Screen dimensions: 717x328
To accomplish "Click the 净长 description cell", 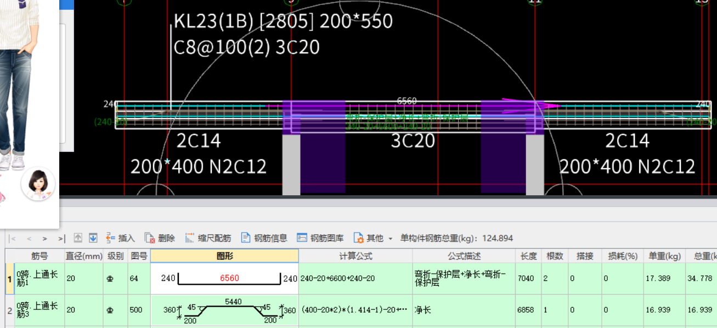I will click(464, 310).
